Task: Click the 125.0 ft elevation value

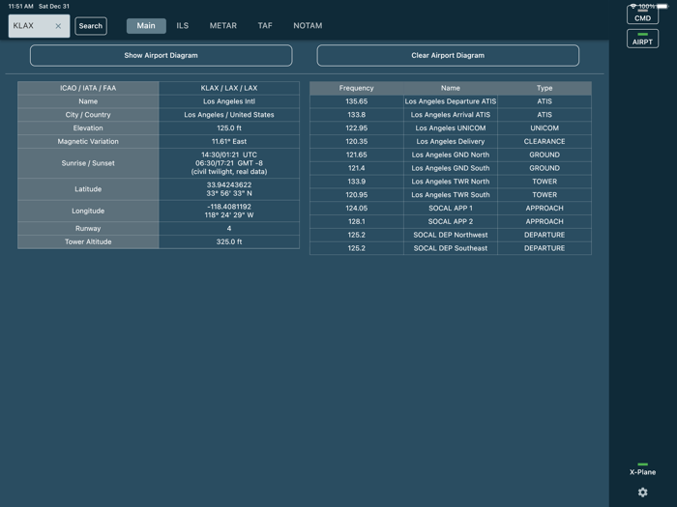Action: (x=229, y=128)
